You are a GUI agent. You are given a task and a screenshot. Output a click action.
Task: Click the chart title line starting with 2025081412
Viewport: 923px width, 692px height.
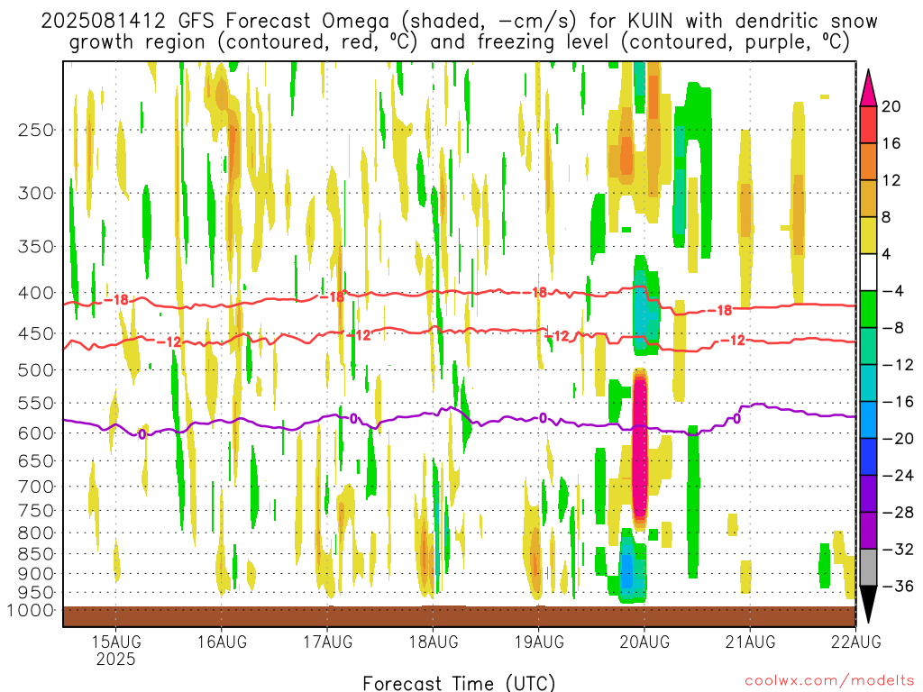pyautogui.click(x=459, y=21)
